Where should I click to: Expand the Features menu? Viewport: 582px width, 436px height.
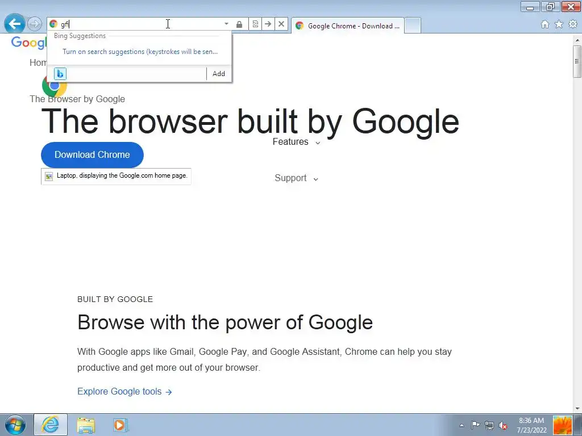(296, 142)
